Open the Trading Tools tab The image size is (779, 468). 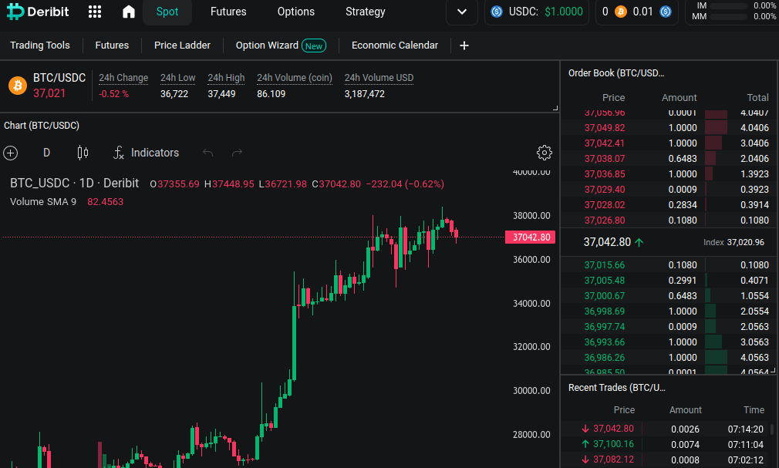(40, 45)
